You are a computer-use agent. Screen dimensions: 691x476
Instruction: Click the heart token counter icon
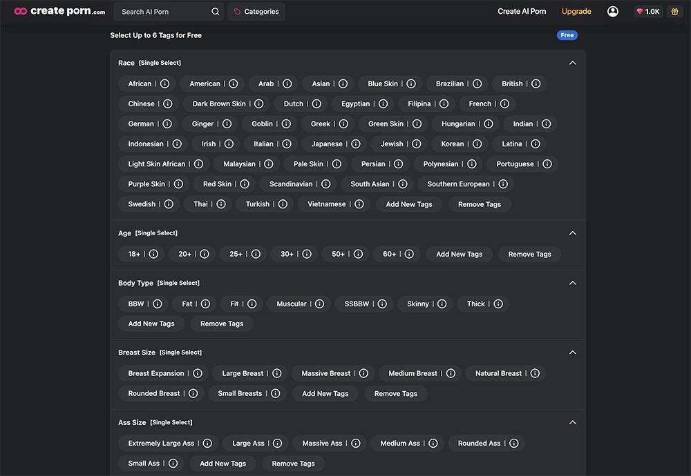tap(639, 11)
